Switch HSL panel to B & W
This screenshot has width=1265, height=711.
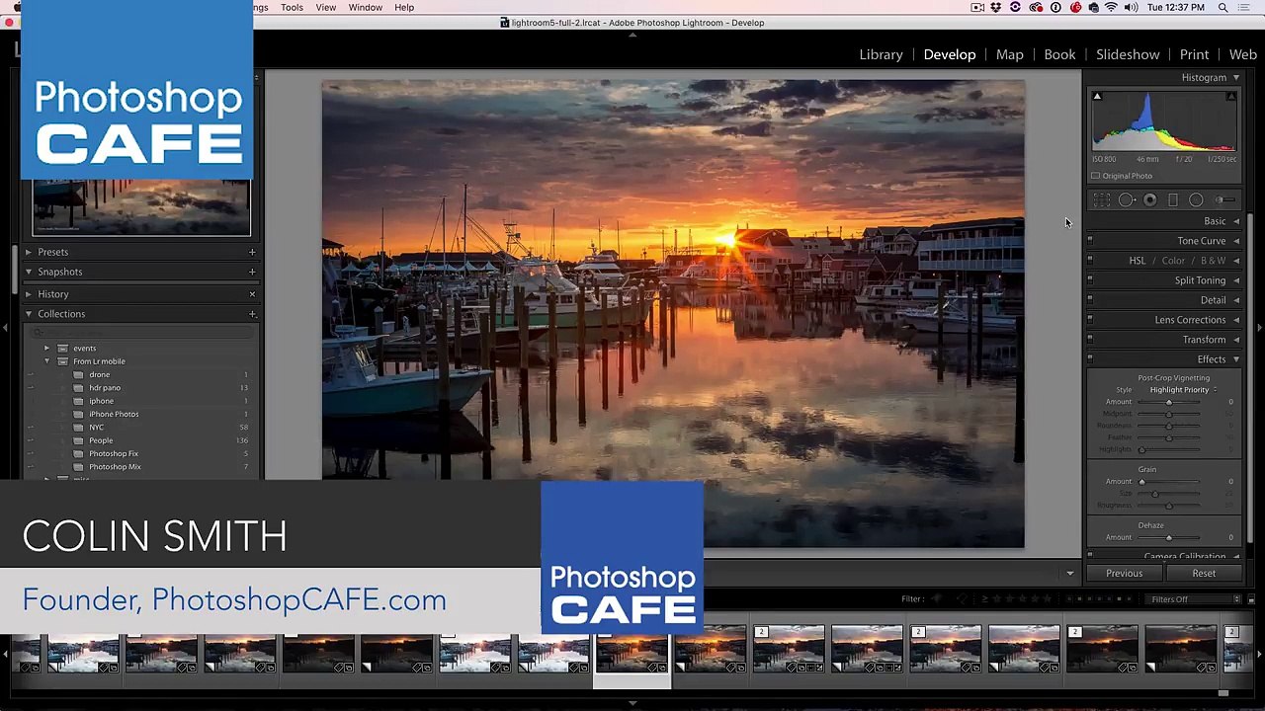tap(1213, 261)
